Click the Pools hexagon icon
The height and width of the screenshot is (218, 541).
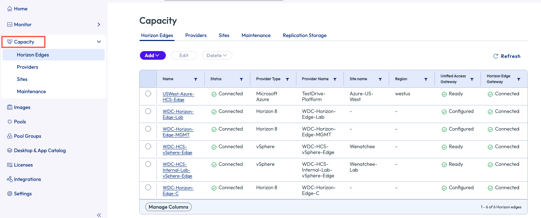point(10,122)
